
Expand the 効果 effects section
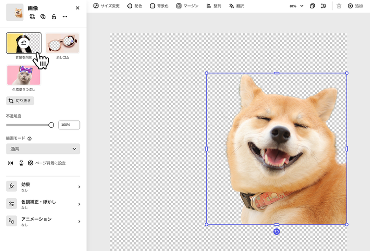[x=43, y=186]
